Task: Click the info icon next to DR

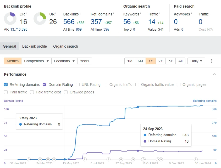Action: tap(26, 13)
